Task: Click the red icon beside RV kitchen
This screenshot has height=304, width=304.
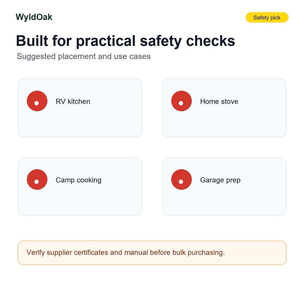Action: [37, 101]
